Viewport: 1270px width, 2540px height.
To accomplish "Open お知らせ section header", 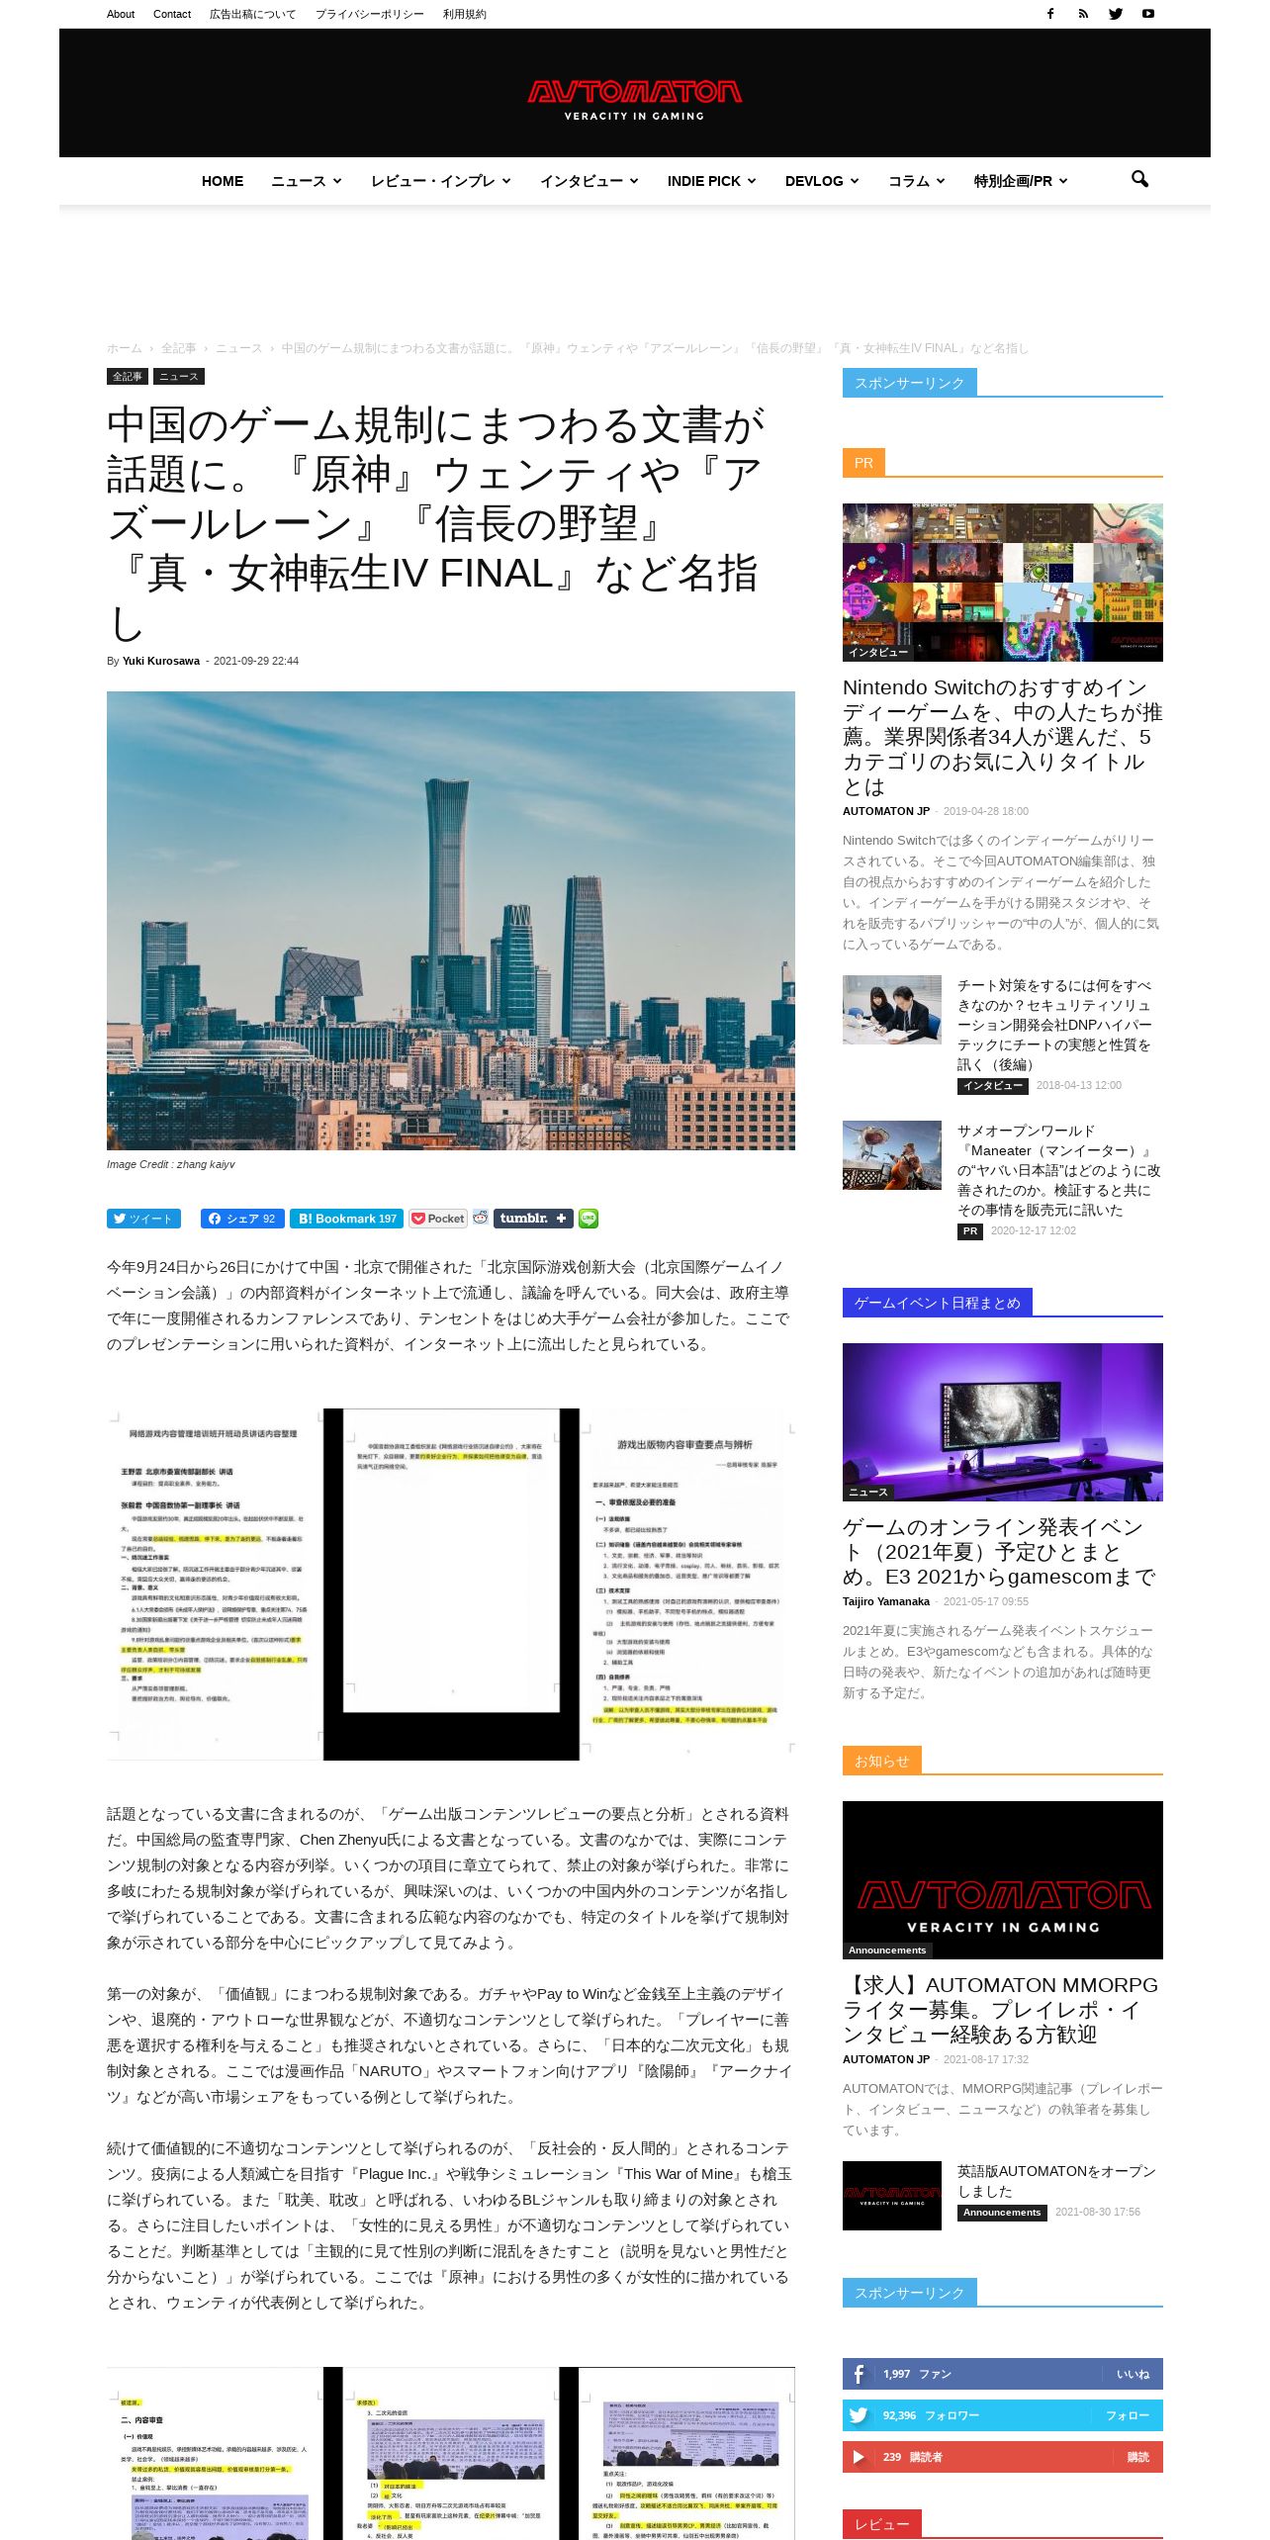I will tap(882, 1761).
